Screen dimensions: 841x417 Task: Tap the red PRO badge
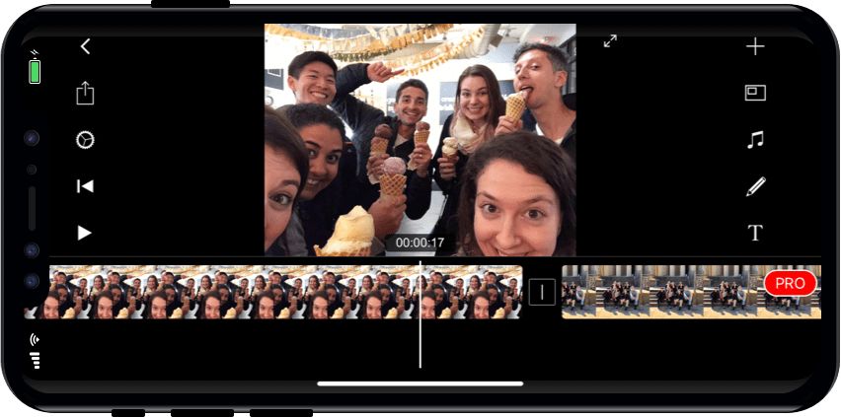coord(791,283)
